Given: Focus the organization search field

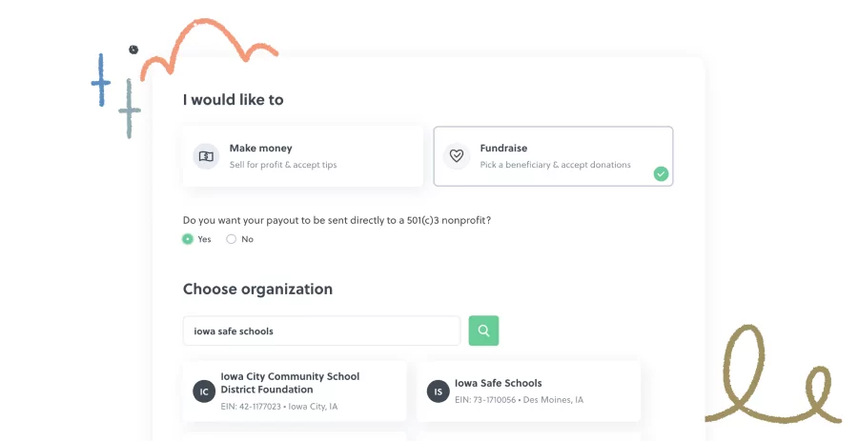Looking at the screenshot, I should [x=322, y=331].
